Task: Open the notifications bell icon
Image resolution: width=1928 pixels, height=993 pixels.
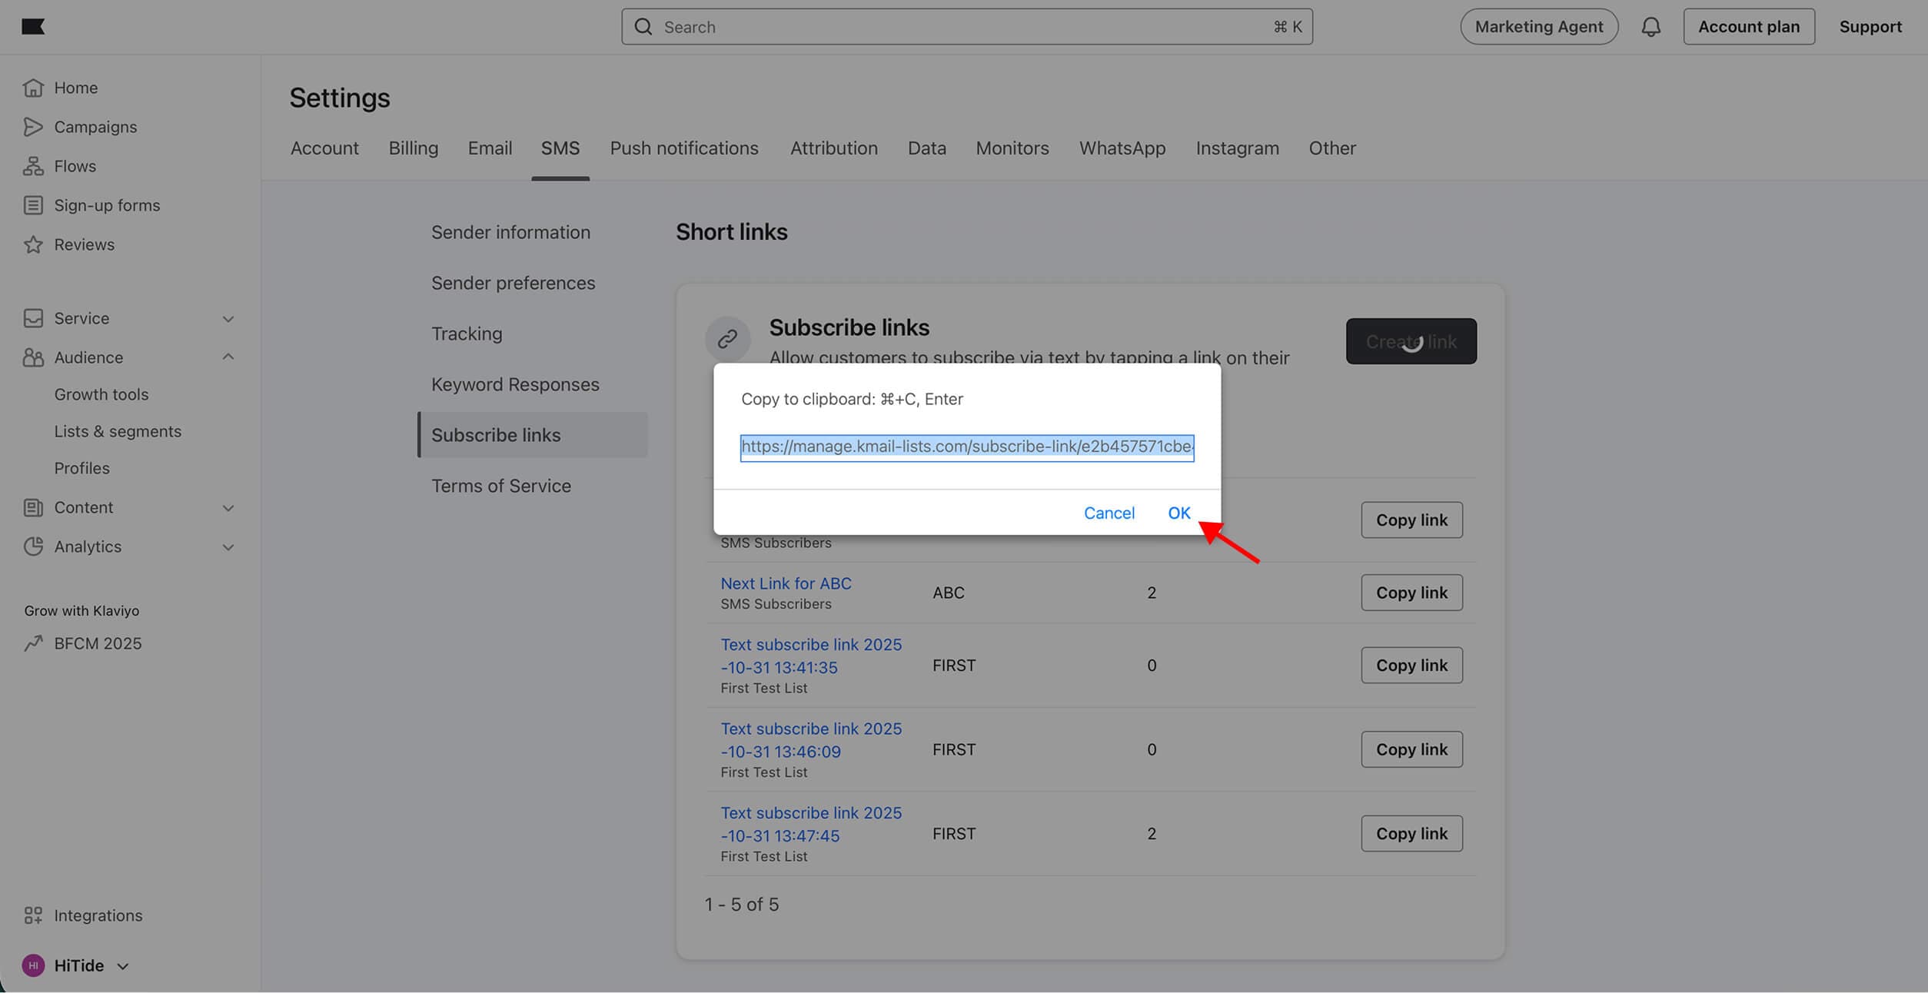Action: click(x=1650, y=27)
